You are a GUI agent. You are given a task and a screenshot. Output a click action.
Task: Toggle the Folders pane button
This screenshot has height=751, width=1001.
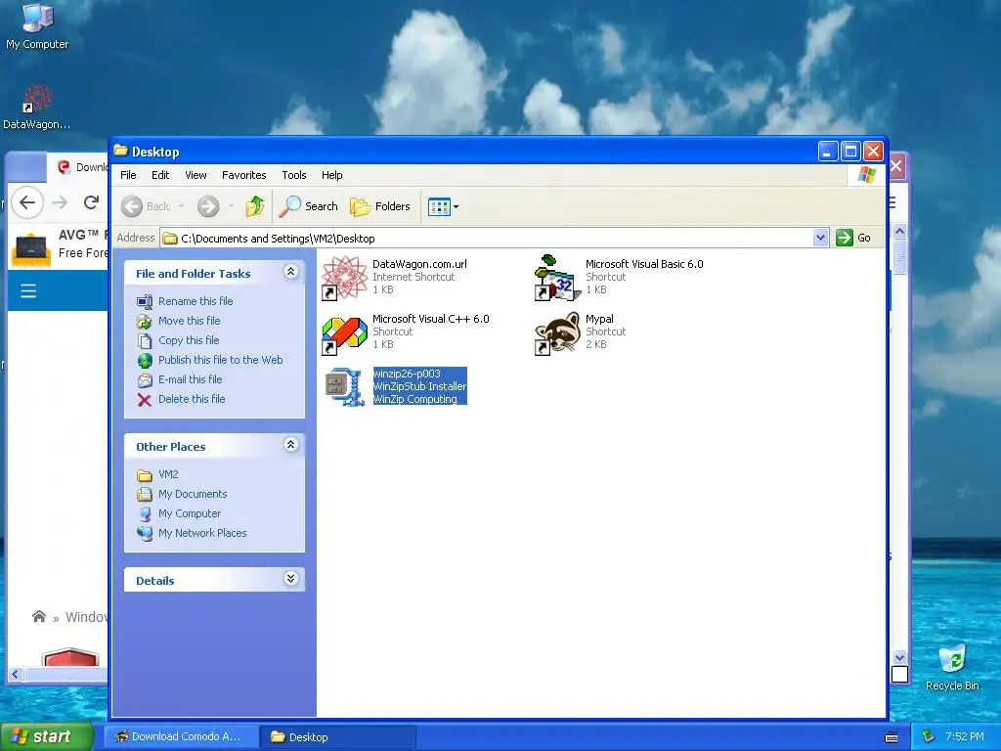point(380,206)
